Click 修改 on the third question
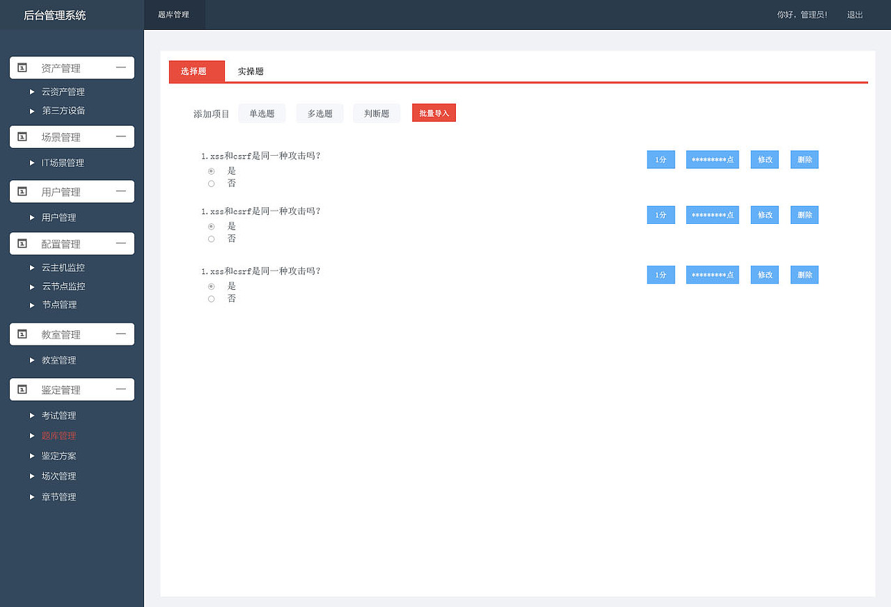The width and height of the screenshot is (891, 607). 764,275
